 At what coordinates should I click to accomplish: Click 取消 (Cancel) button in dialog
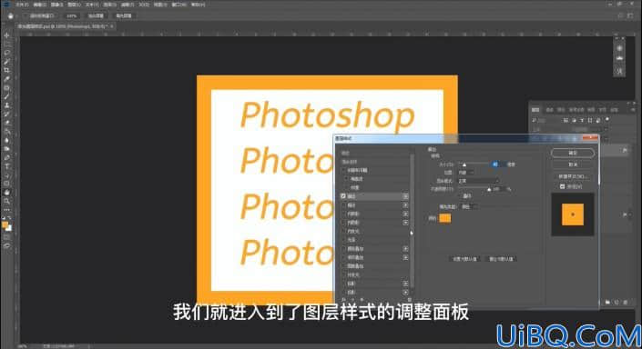573,165
